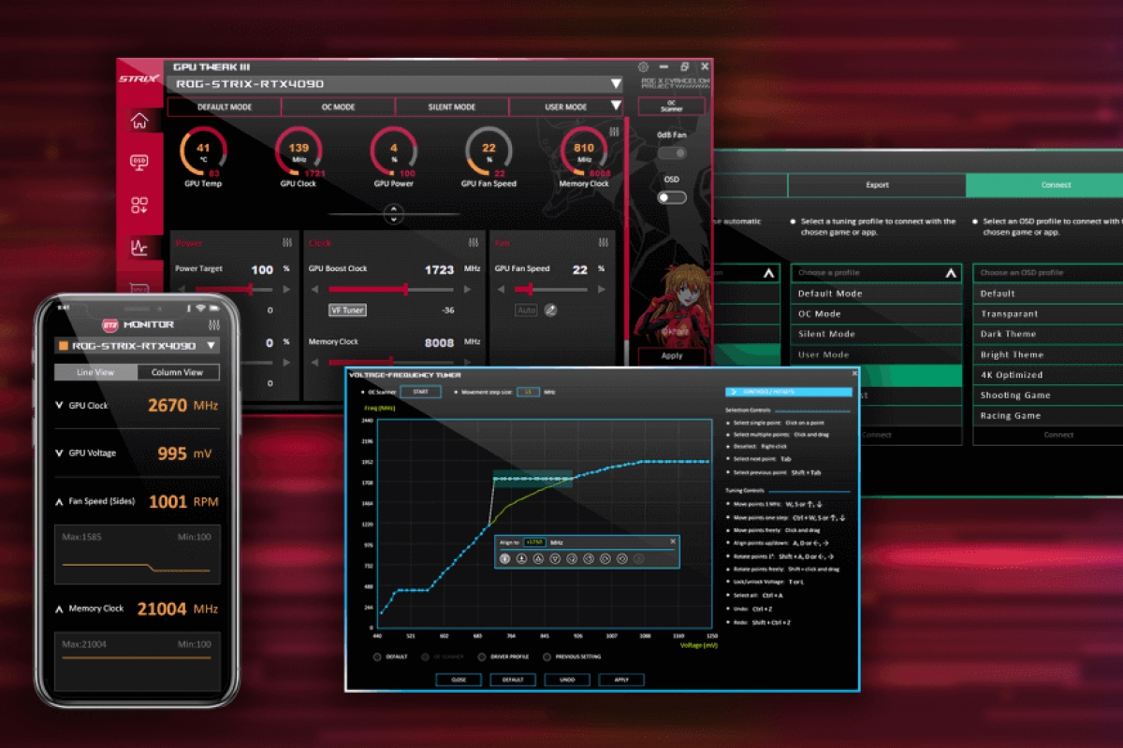Select the Home icon in GPU Tweak sidebar
The image size is (1123, 748).
pos(140,120)
